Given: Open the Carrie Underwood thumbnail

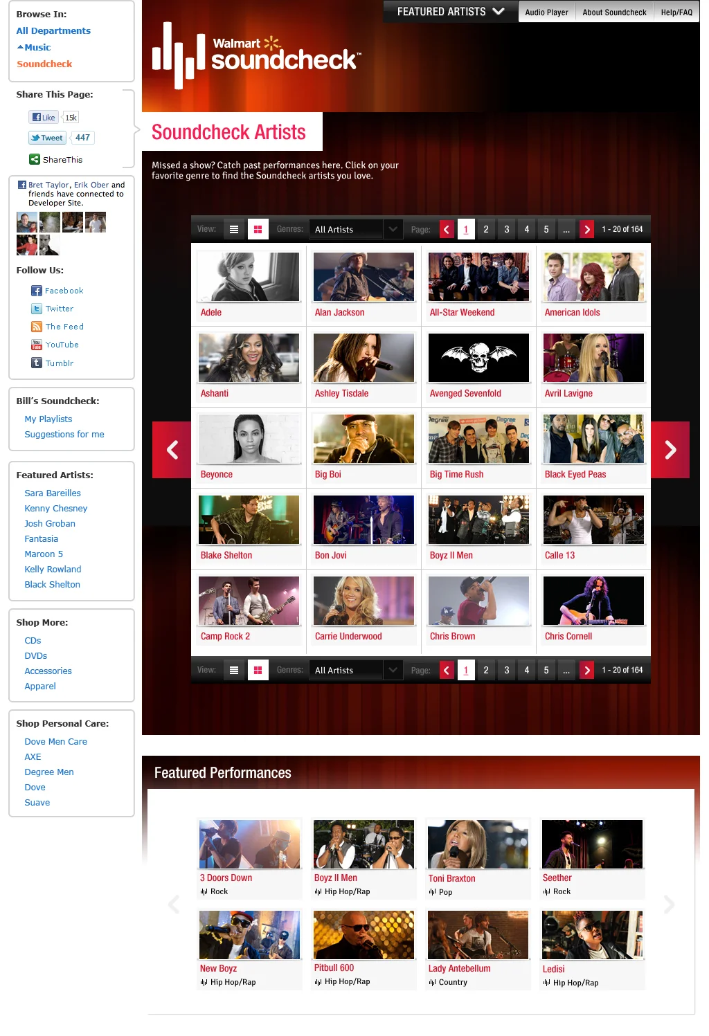Looking at the screenshot, I should (x=364, y=600).
